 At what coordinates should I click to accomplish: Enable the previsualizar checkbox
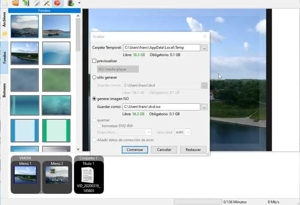click(94, 61)
